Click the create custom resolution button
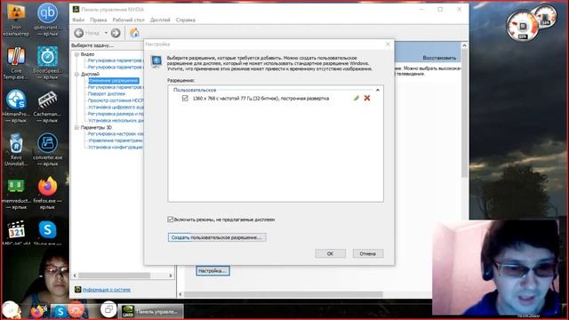This screenshot has width=569, height=320. pyautogui.click(x=217, y=237)
